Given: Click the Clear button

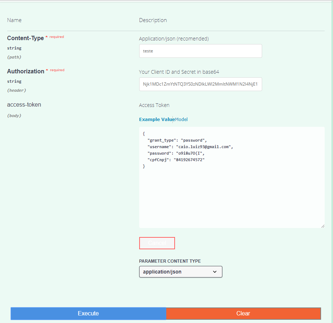Looking at the screenshot, I should click(243, 313).
